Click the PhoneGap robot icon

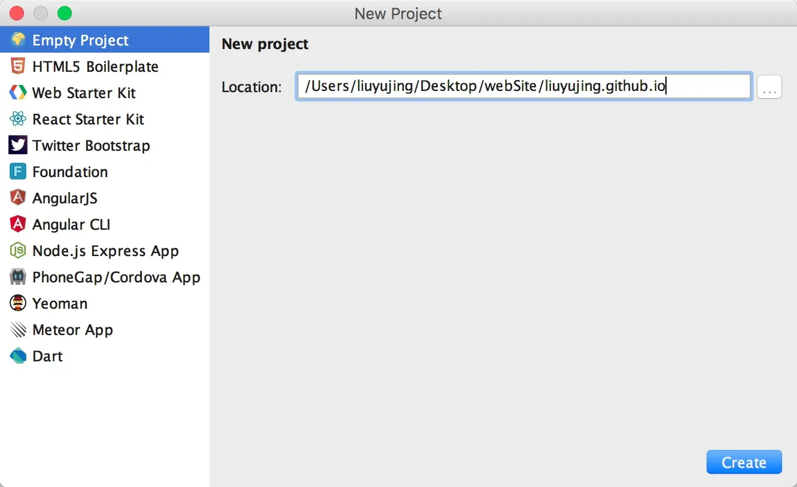coord(18,277)
